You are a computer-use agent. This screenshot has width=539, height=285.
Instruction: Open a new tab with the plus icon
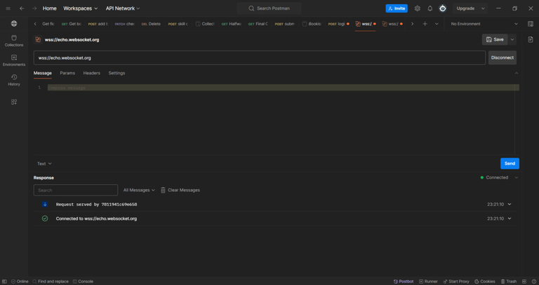(x=425, y=24)
